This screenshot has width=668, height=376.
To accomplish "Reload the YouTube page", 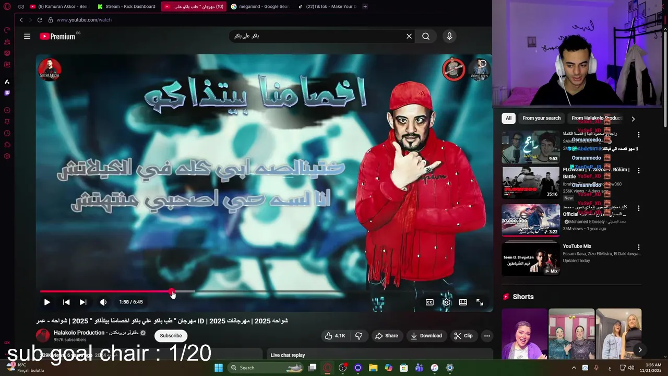I will [x=40, y=20].
